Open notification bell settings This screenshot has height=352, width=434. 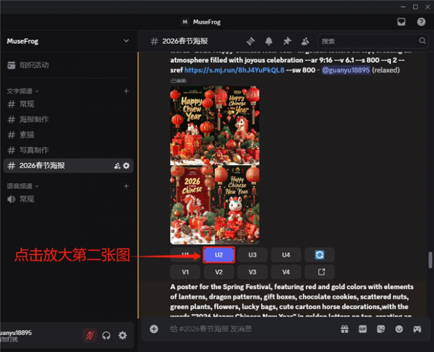[269, 41]
